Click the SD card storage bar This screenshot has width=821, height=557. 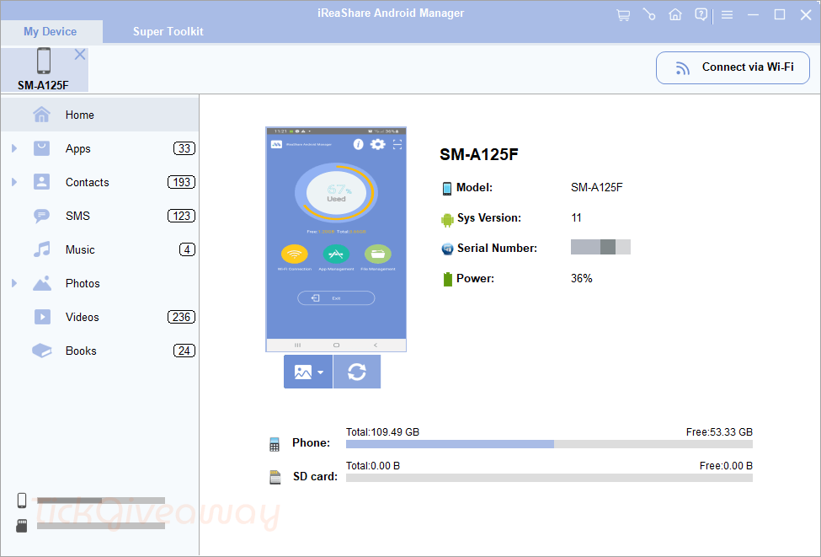[x=549, y=478]
